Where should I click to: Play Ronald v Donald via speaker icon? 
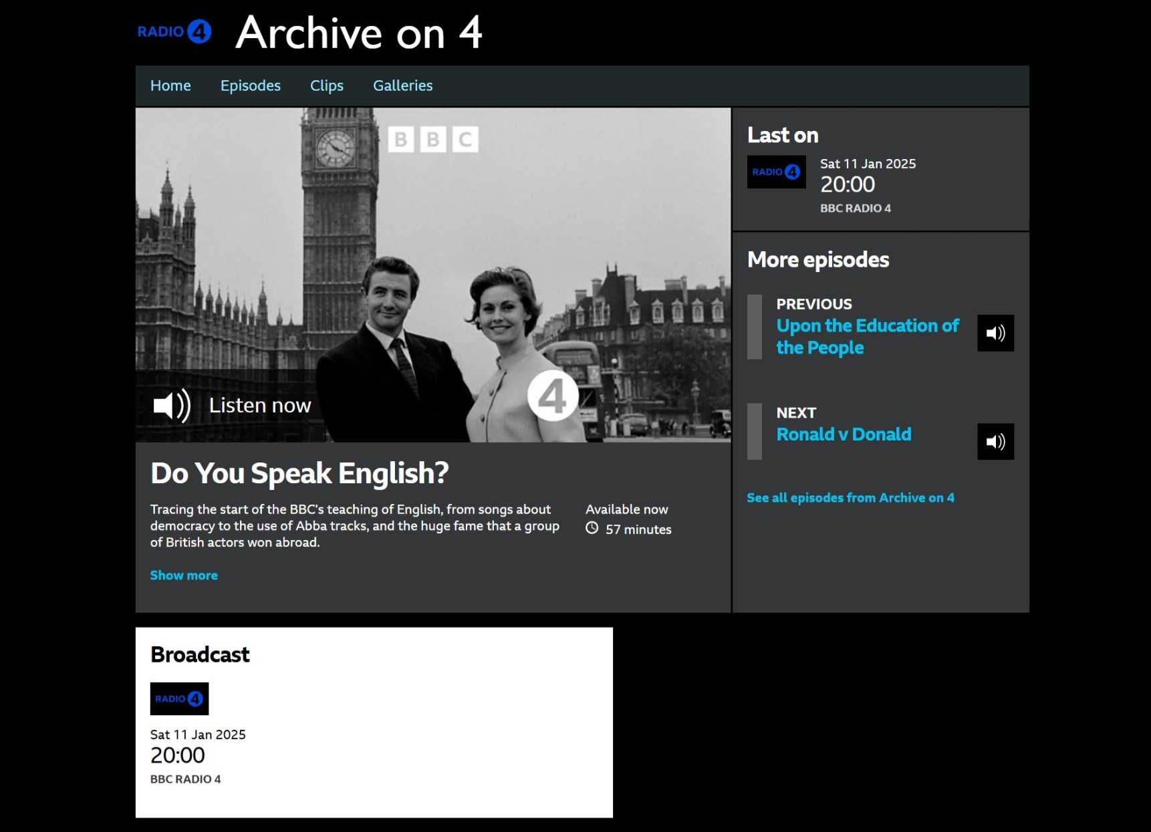(x=995, y=442)
